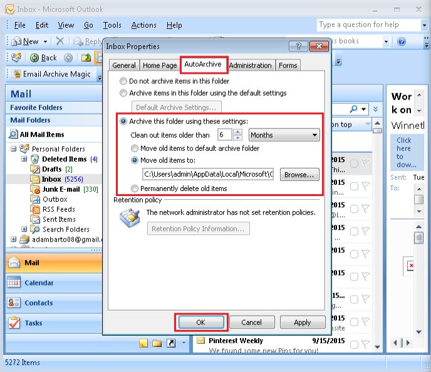Open the address books search dropdown
This screenshot has height=372, width=431.
[x=386, y=41]
